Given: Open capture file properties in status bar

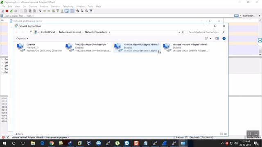Looking at the screenshot, I should coord(7,137).
